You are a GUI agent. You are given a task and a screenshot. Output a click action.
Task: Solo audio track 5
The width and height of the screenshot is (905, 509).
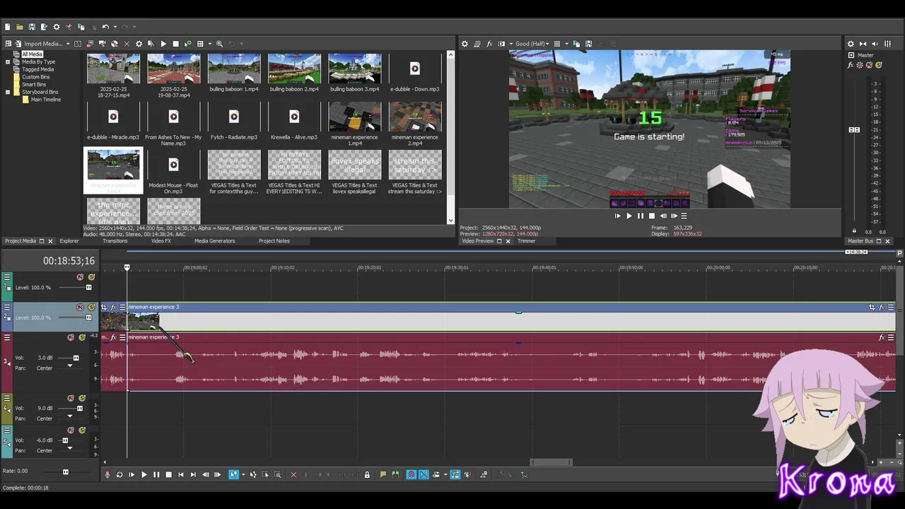pos(82,430)
